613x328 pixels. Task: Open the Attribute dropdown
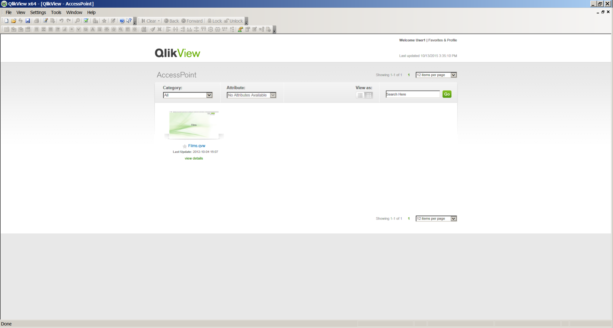[x=252, y=95]
